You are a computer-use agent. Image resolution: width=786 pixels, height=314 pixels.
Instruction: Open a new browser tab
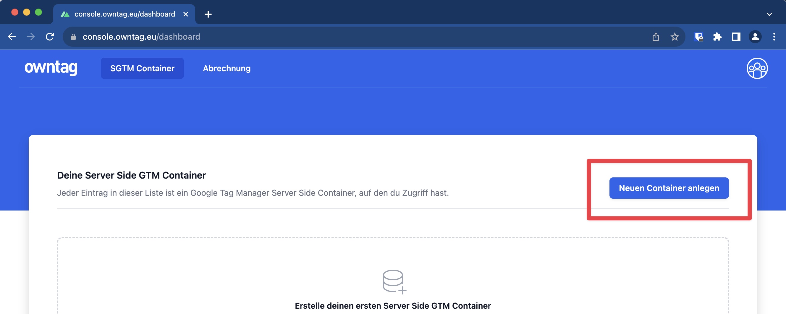pos(208,14)
